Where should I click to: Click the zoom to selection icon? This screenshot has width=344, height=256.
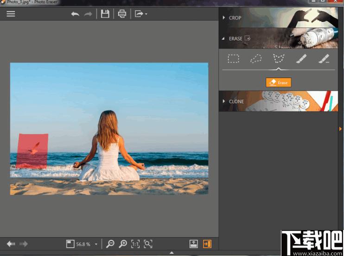tap(148, 244)
